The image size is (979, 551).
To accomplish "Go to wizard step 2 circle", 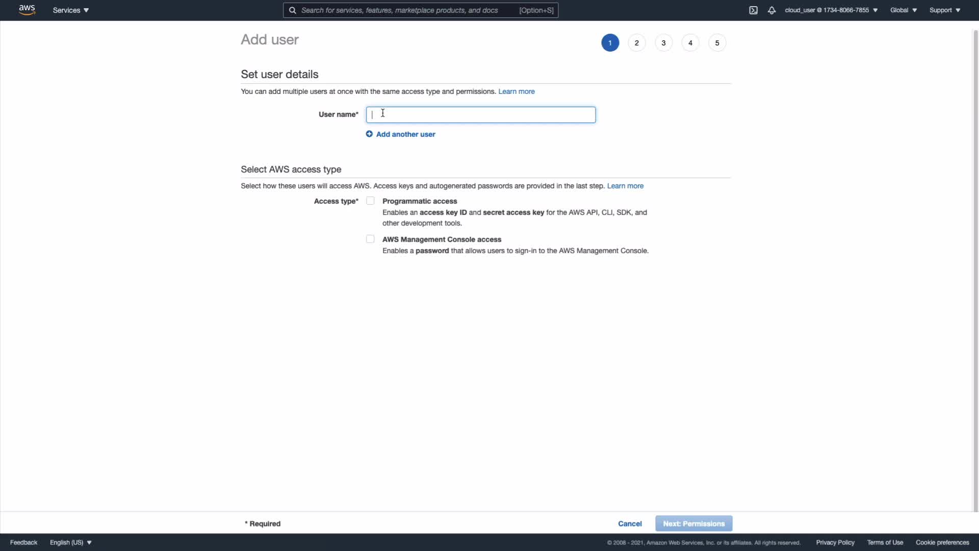I will [636, 43].
